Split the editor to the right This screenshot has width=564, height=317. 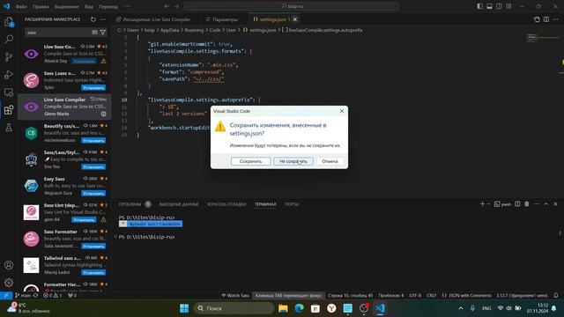546,19
